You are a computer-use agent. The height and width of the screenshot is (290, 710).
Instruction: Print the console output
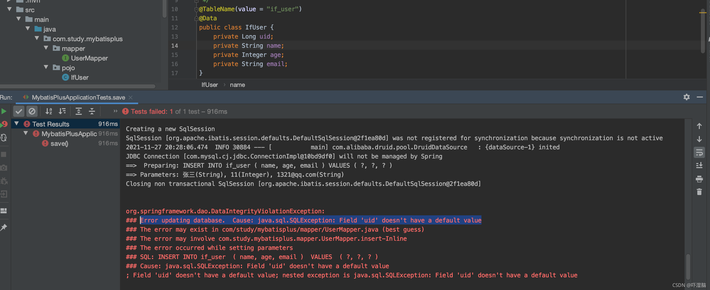tap(699, 179)
